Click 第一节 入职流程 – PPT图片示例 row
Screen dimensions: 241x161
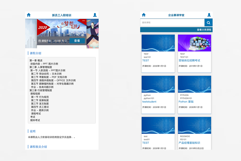click(48, 71)
